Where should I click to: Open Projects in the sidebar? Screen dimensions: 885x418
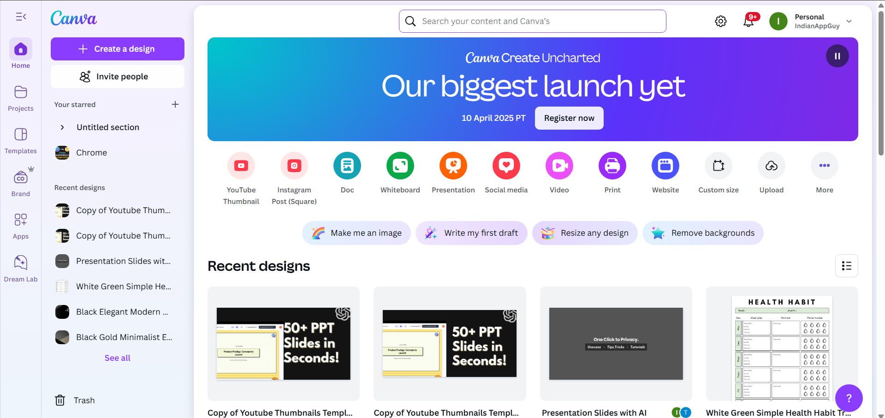point(21,98)
